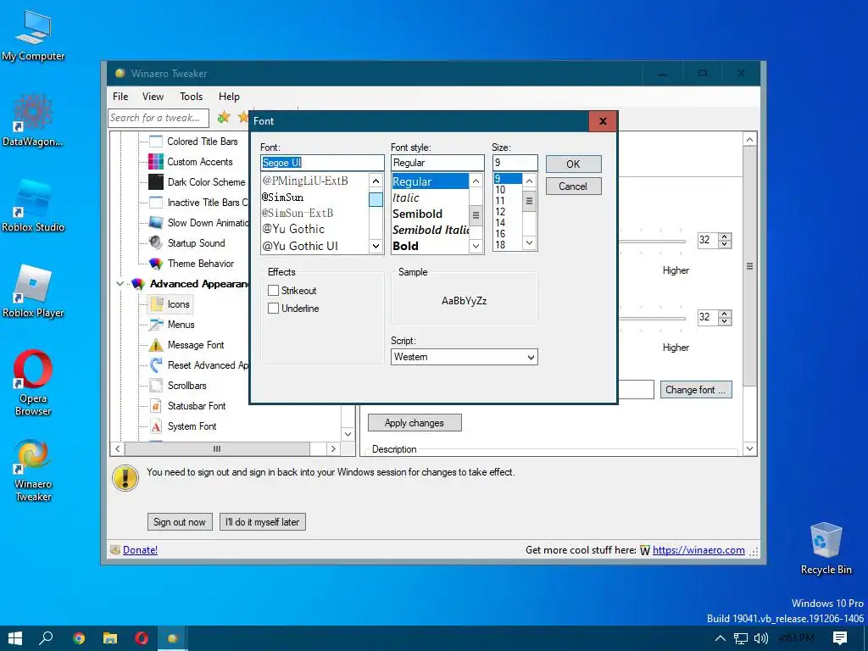Open the Action Center notification icon

pos(840,638)
